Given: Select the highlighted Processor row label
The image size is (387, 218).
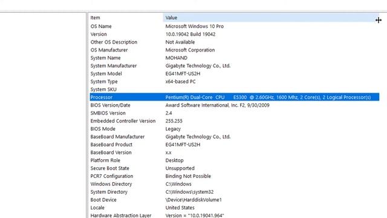Looking at the screenshot, I should pos(101,97).
